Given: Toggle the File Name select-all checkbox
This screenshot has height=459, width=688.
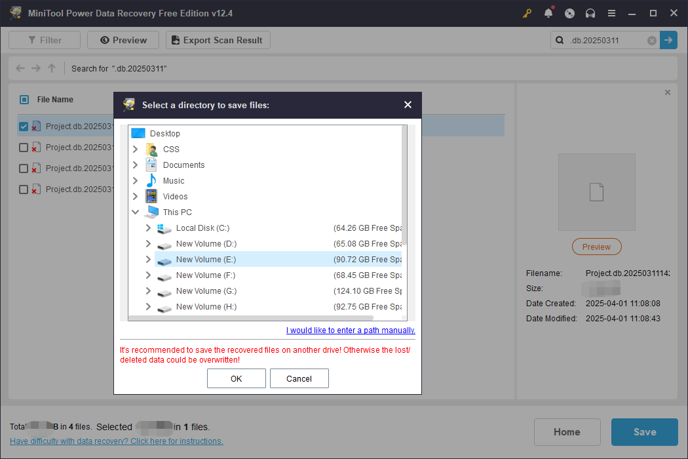Looking at the screenshot, I should (x=24, y=100).
